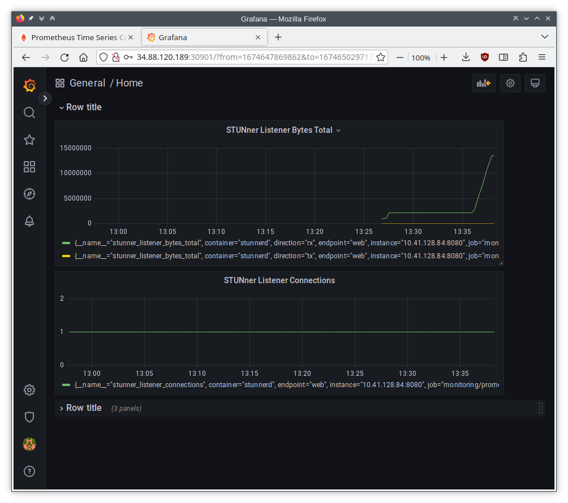
Task: Click Add panel button
Action: click(x=484, y=83)
